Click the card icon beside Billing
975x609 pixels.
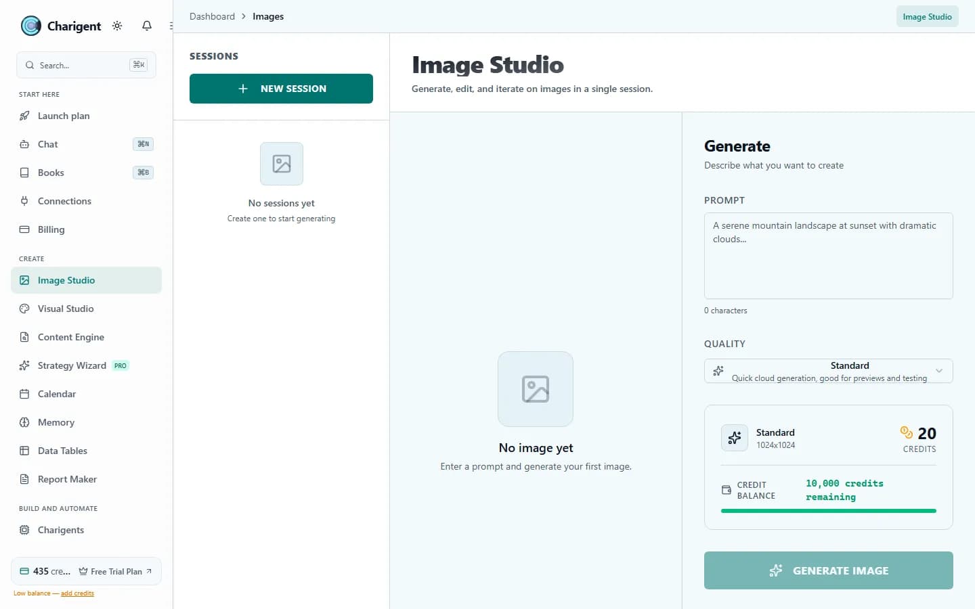[24, 229]
